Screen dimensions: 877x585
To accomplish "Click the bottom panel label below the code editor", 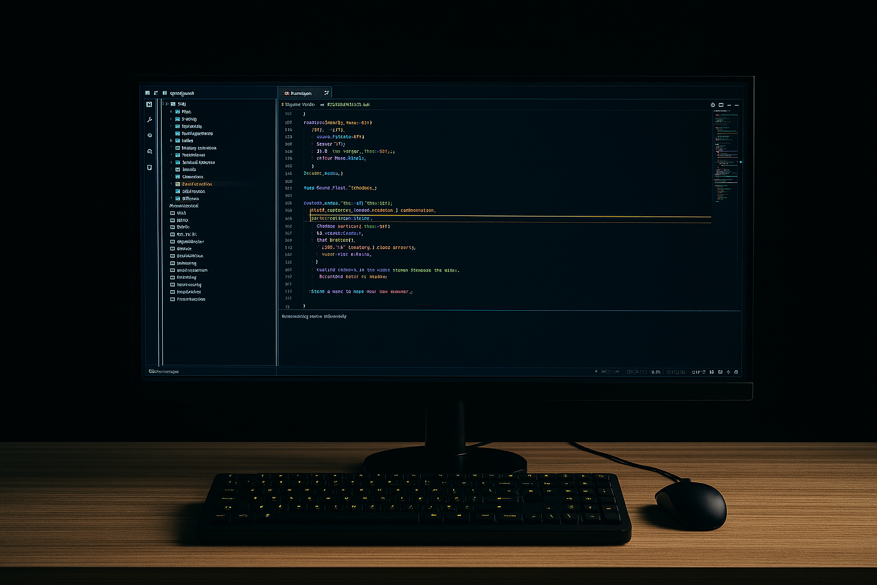I will (314, 316).
